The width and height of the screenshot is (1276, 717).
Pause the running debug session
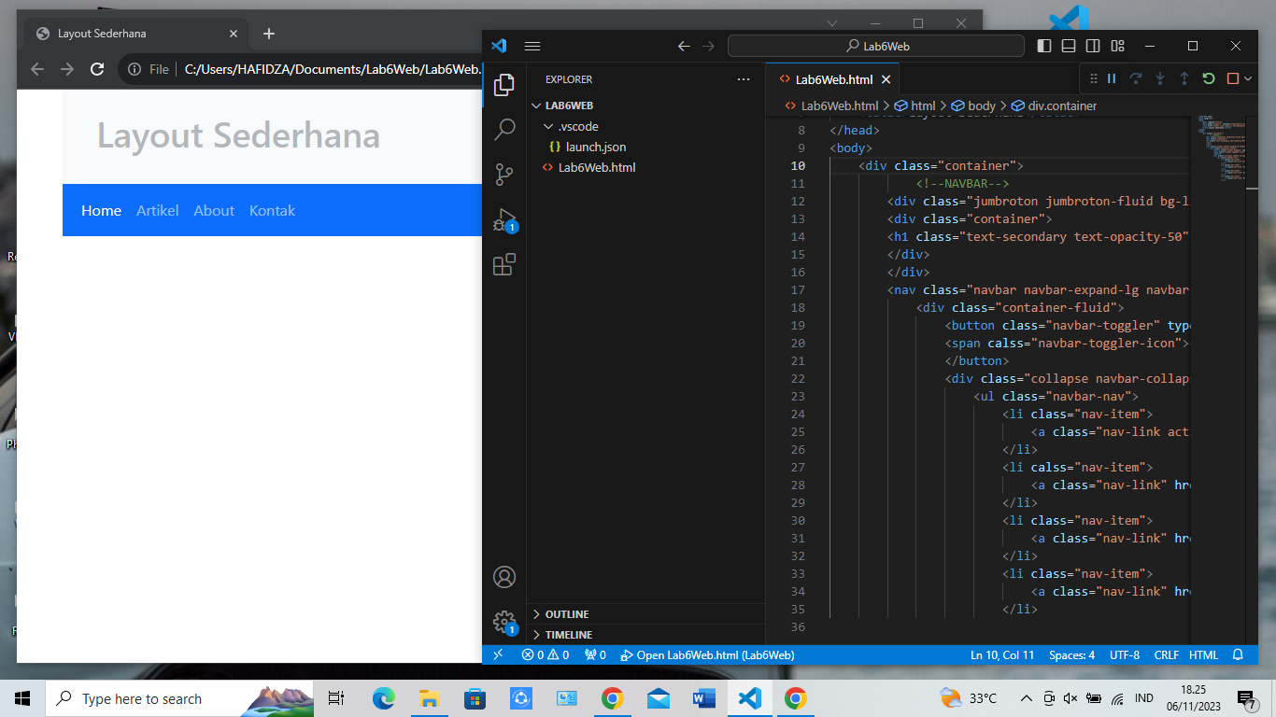[x=1111, y=78]
